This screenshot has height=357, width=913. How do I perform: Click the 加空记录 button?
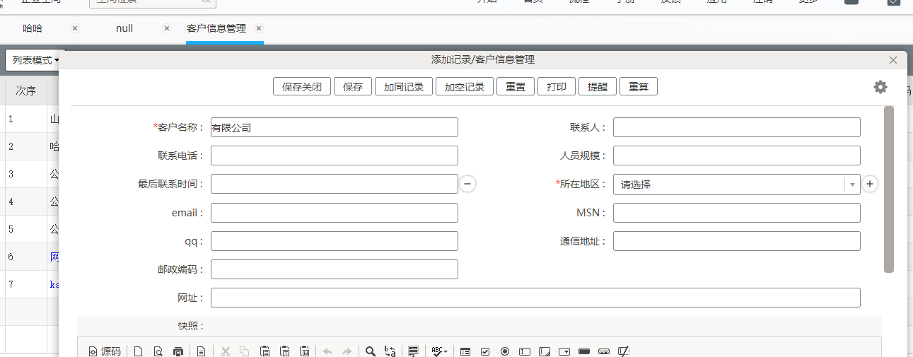[465, 87]
